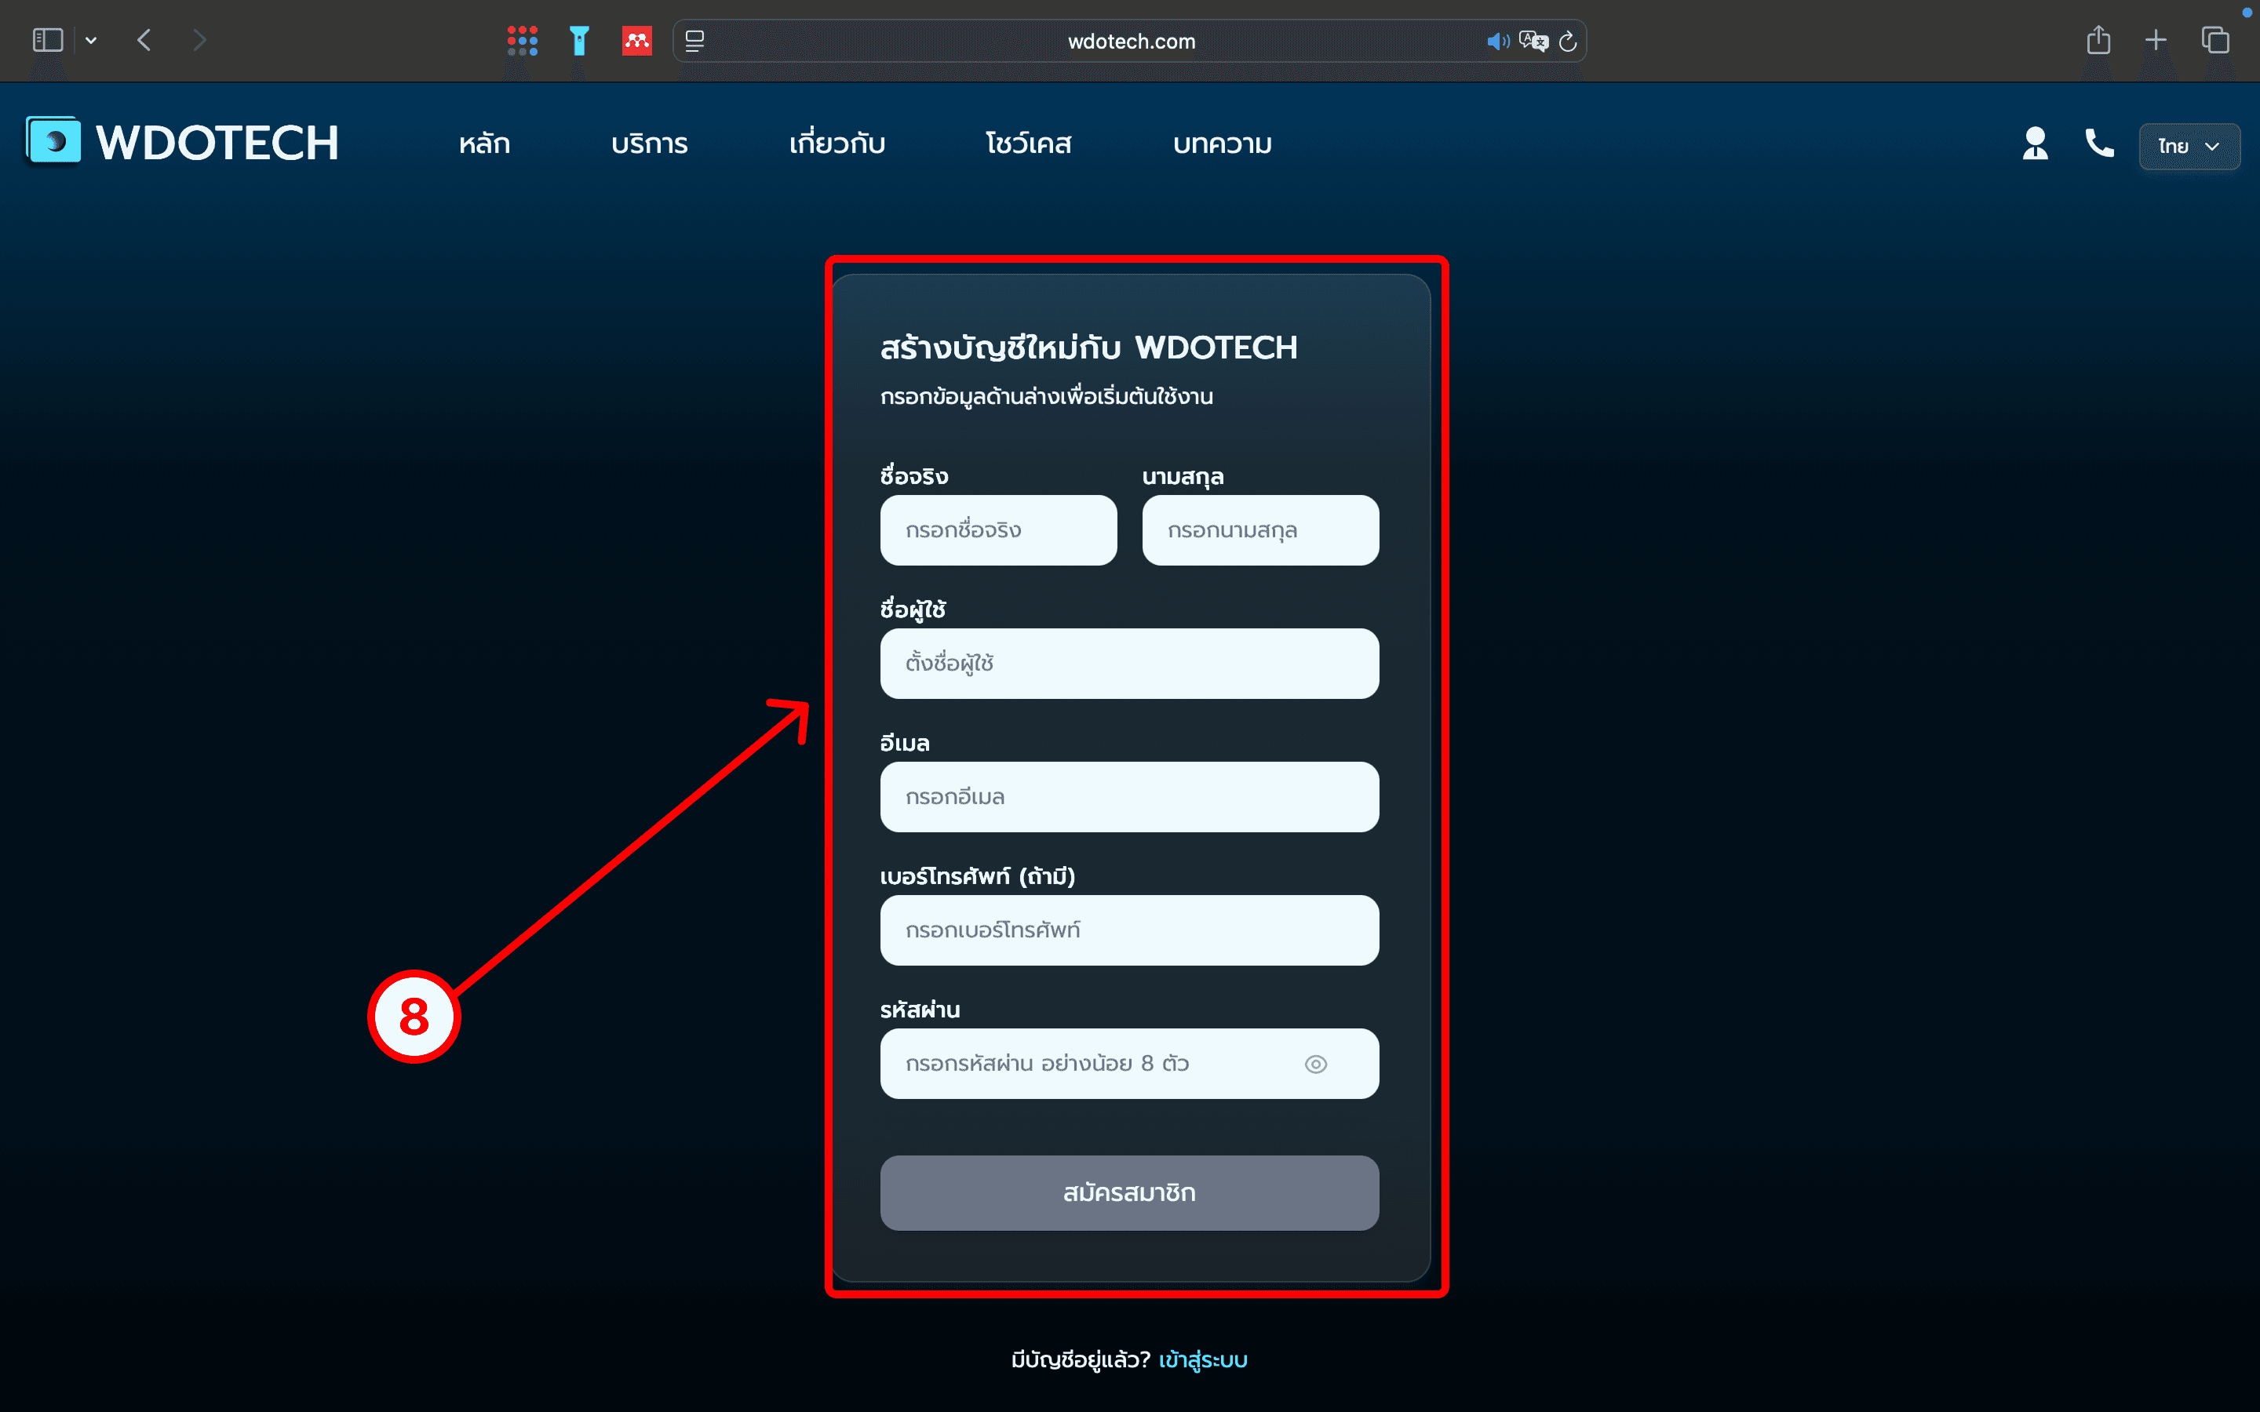Click the audio speaker icon in address bar

tap(1497, 41)
